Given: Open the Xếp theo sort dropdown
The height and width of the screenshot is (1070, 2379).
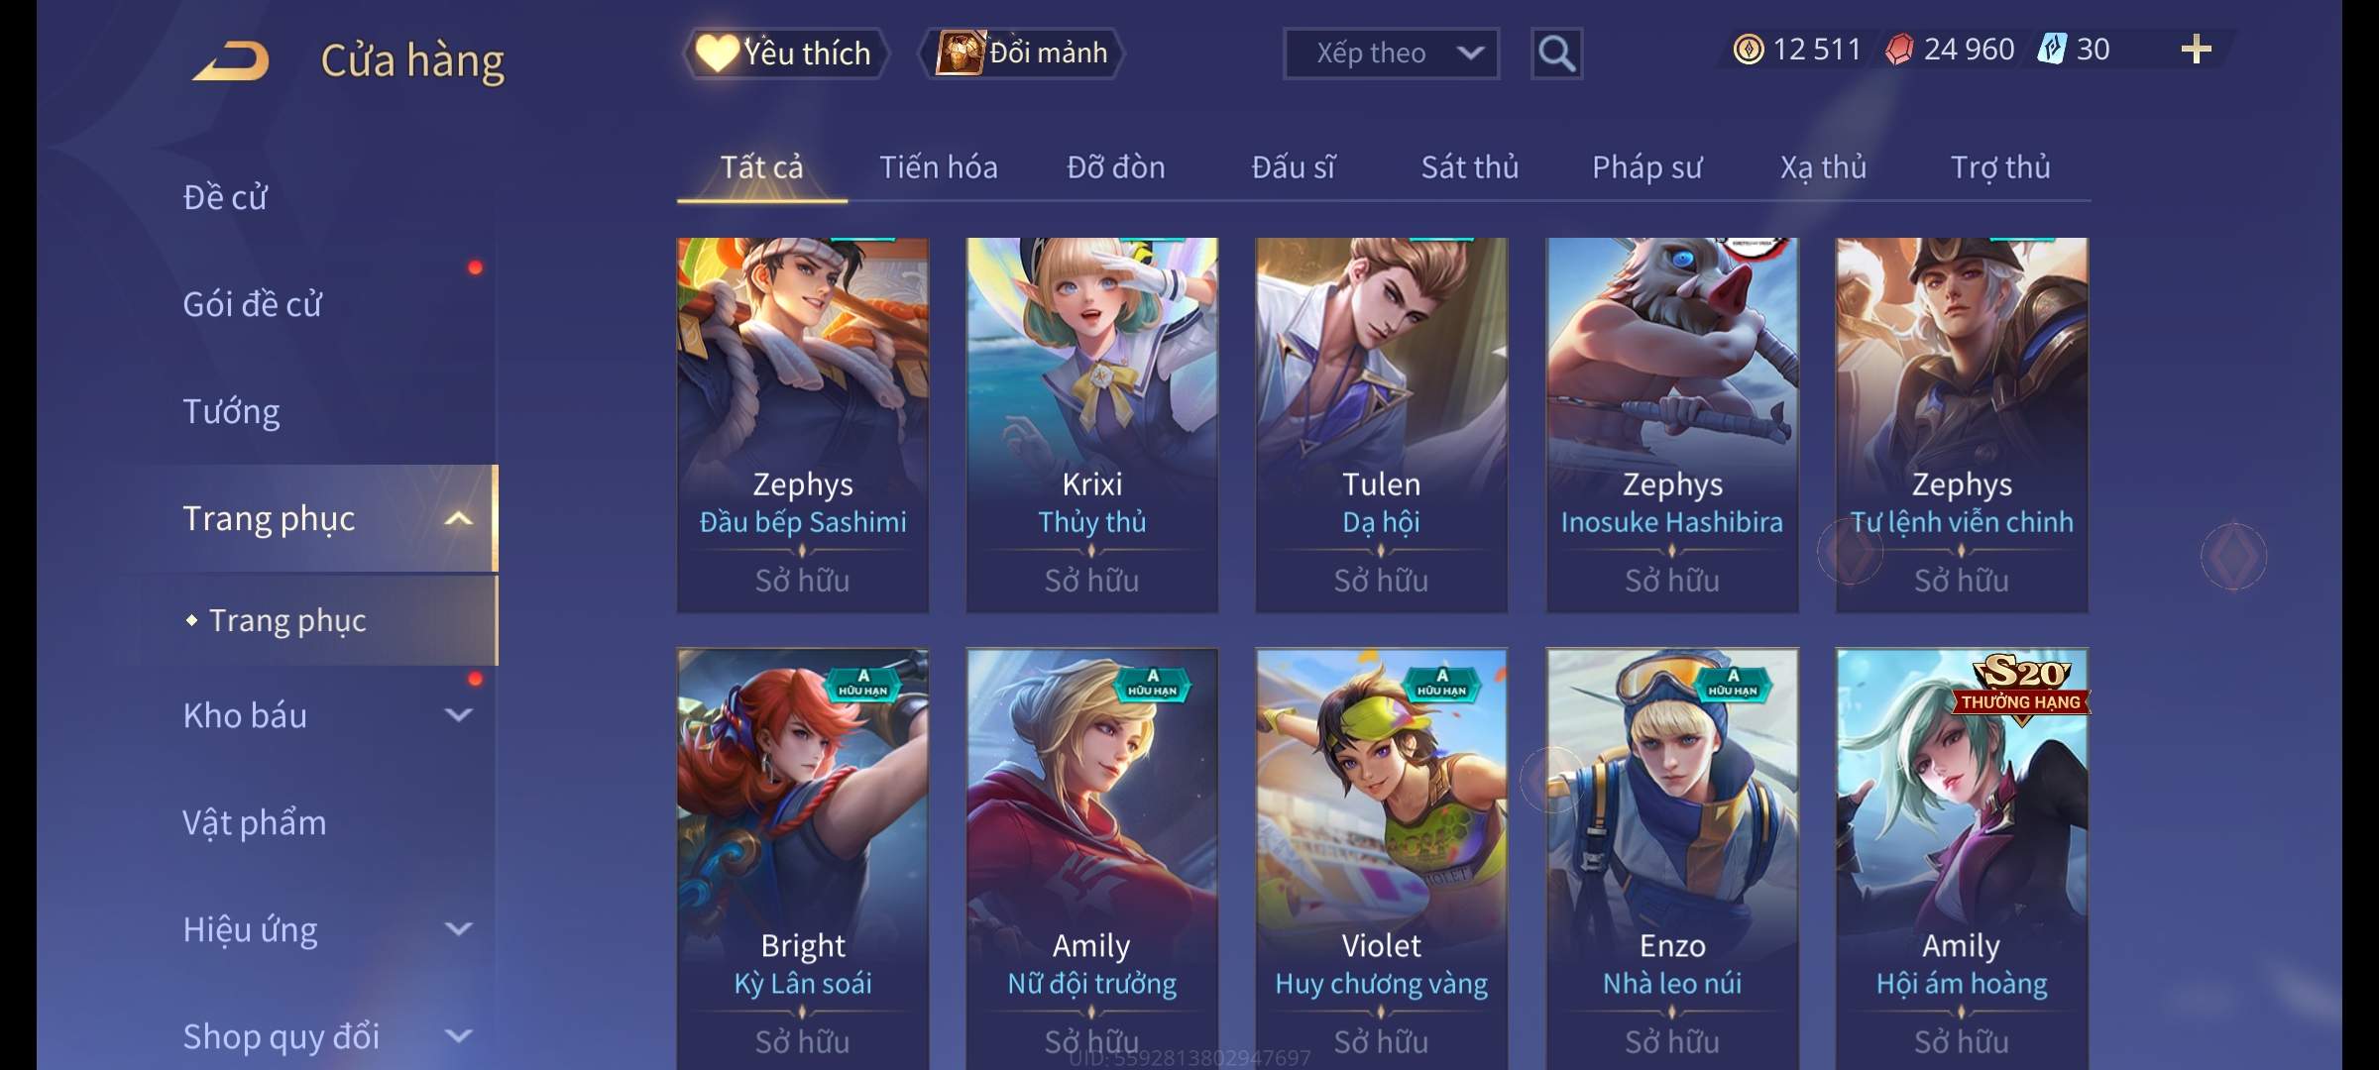Looking at the screenshot, I should (1391, 53).
